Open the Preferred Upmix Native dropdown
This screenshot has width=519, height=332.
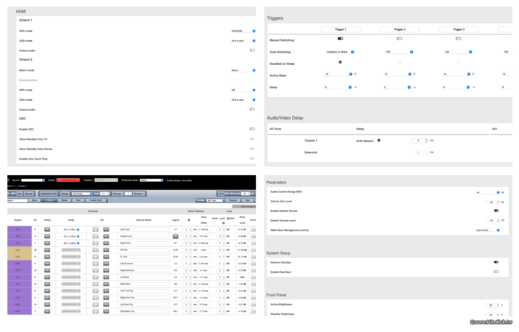tap(152, 180)
